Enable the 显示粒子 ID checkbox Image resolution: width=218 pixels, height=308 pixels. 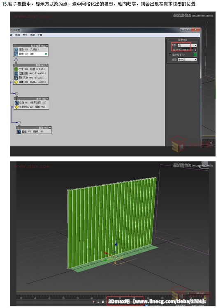[170, 54]
